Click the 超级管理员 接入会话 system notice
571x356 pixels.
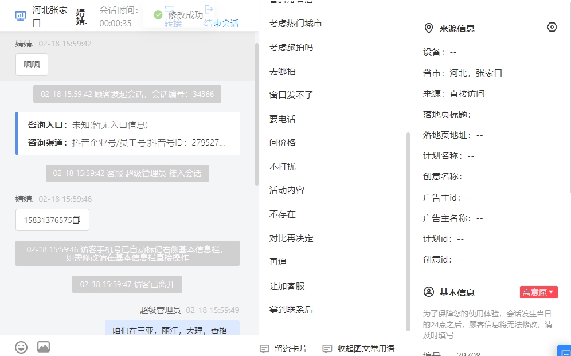pyautogui.click(x=127, y=173)
